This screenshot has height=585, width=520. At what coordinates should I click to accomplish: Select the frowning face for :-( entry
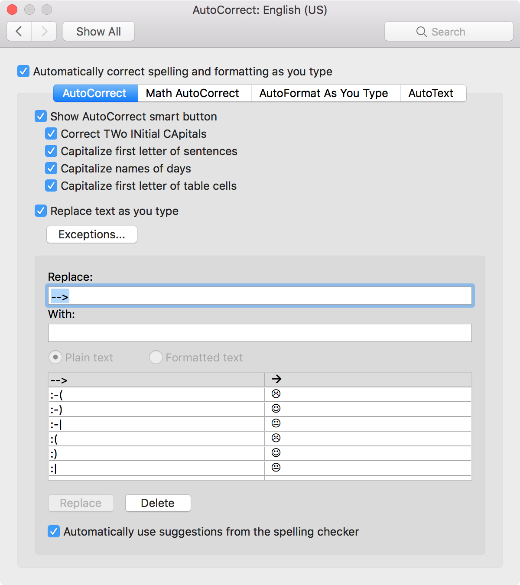point(276,394)
